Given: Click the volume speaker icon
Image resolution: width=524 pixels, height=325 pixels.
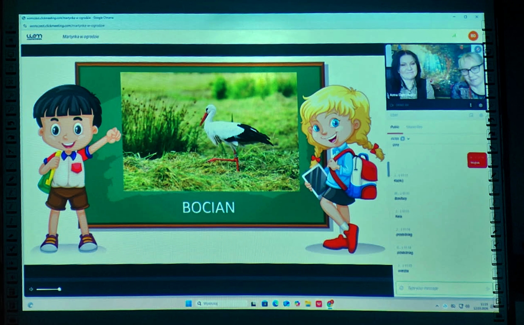Looking at the screenshot, I should 31,289.
